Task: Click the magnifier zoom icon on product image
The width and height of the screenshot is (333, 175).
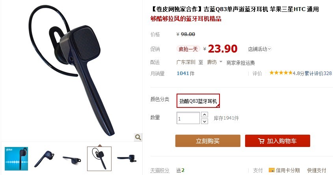Action: [x=138, y=137]
